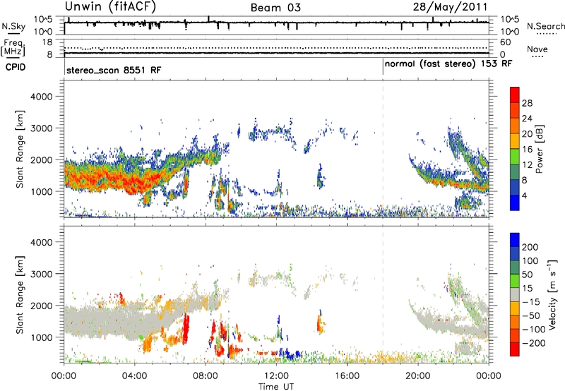Click the "normal (fast stereo) 153 RF" entry
Screen dimensions: 565x391
(x=448, y=64)
